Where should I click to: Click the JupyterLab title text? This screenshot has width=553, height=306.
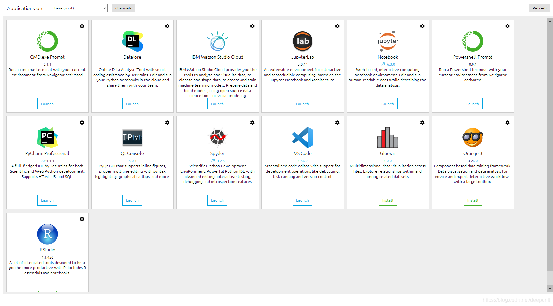[x=303, y=57]
